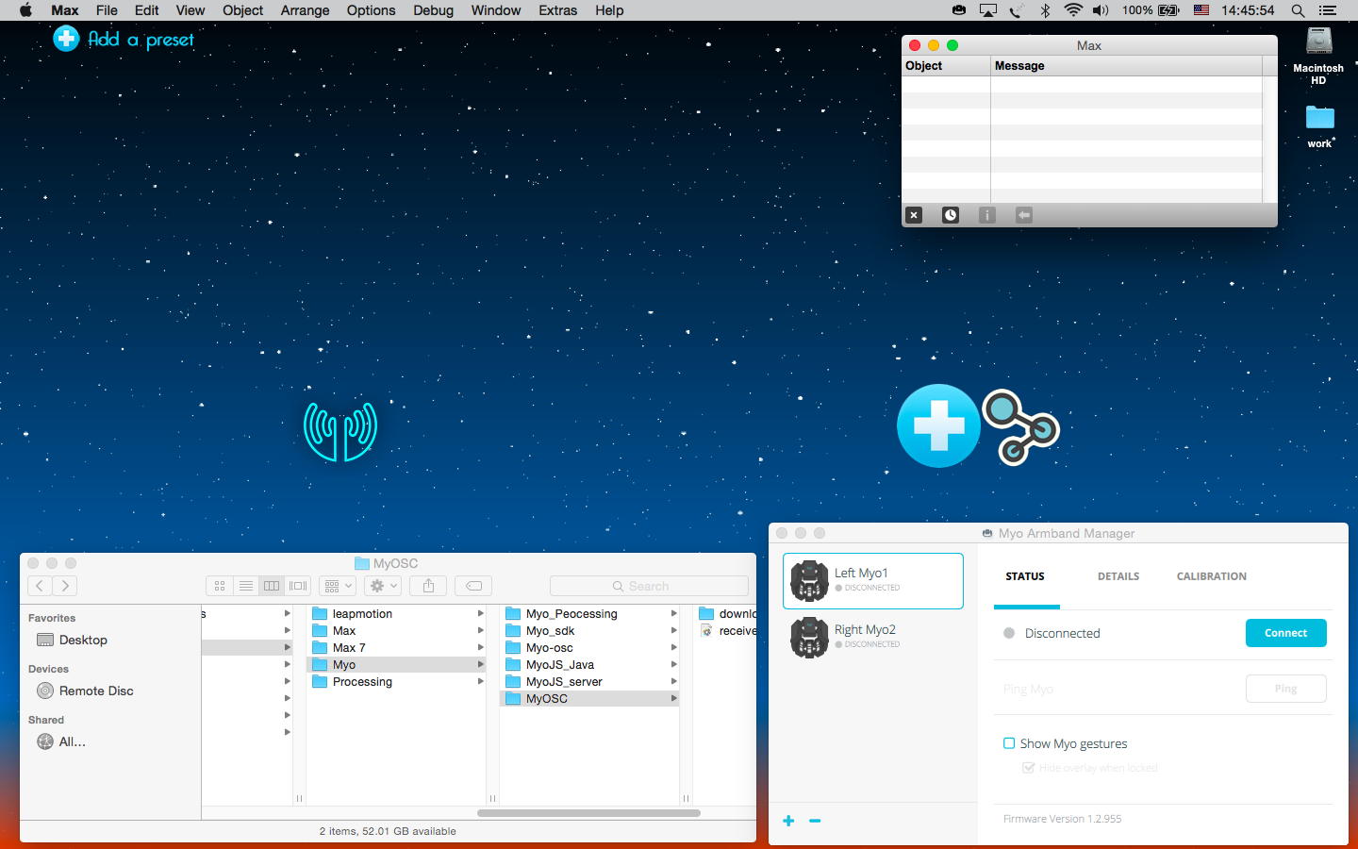Image resolution: width=1358 pixels, height=849 pixels.
Task: Click the connected nodes share icon
Action: click(x=1020, y=427)
